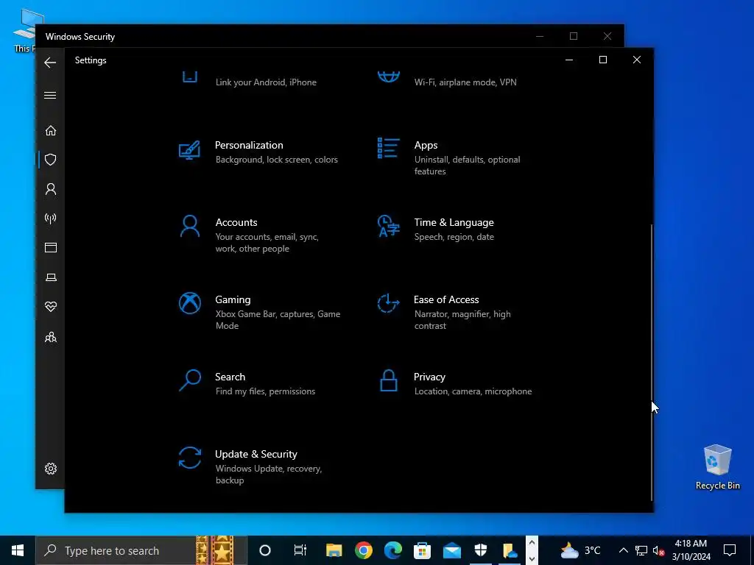Image resolution: width=754 pixels, height=565 pixels.
Task: Click 'Find my files, permissions' text
Action: [x=265, y=391]
